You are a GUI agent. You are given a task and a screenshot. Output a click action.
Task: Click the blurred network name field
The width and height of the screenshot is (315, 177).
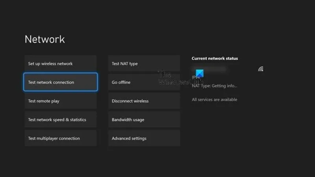(x=209, y=69)
